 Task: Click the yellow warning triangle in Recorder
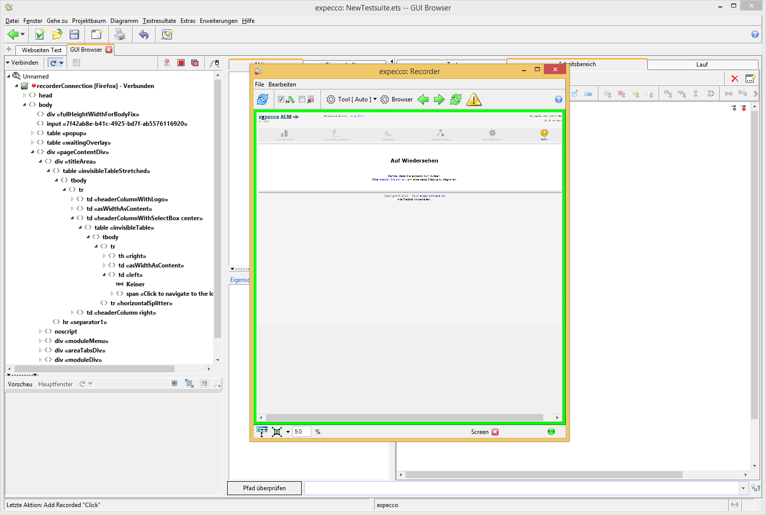coord(474,99)
